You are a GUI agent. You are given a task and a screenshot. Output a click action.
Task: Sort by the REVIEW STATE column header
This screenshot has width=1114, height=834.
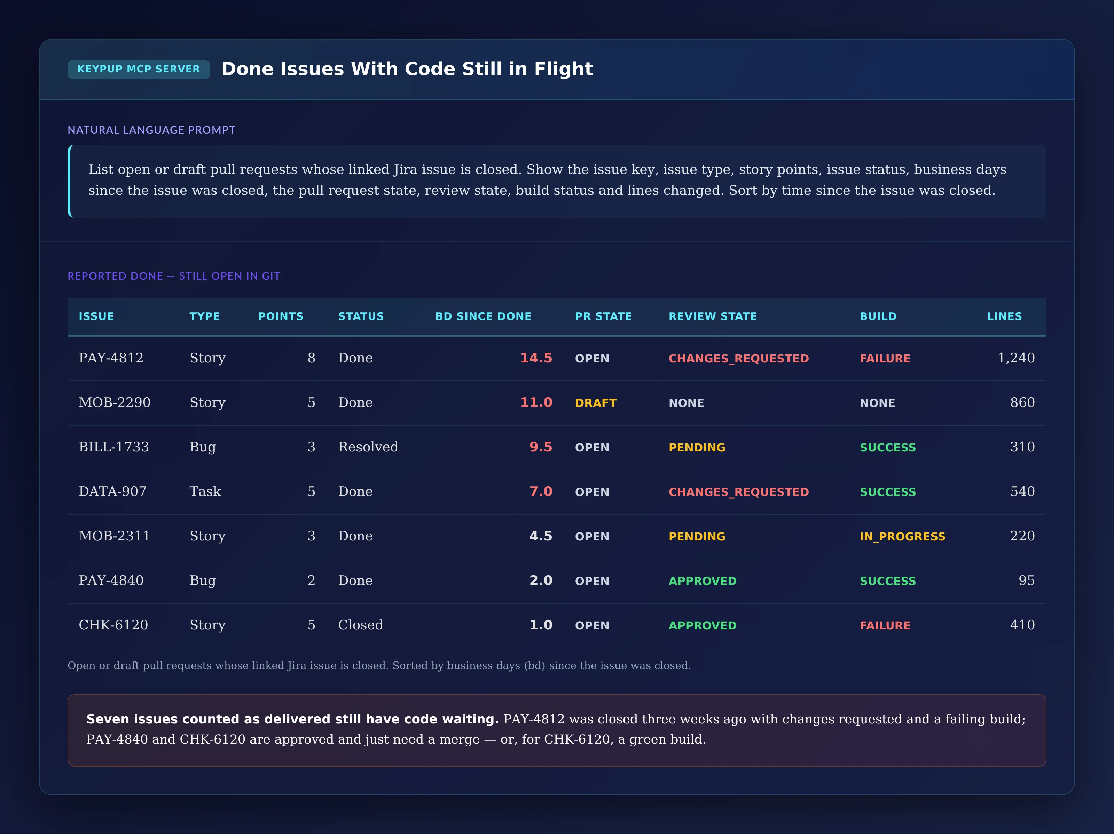(713, 316)
